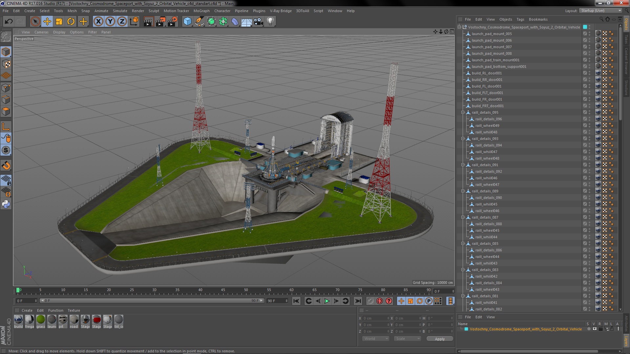Select the Move tool in top toolbar
This screenshot has height=354, width=630.
click(47, 22)
